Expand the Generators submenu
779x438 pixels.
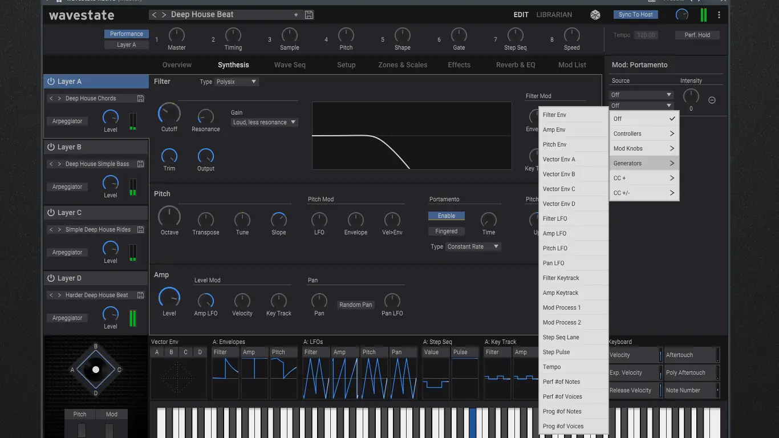coord(644,164)
